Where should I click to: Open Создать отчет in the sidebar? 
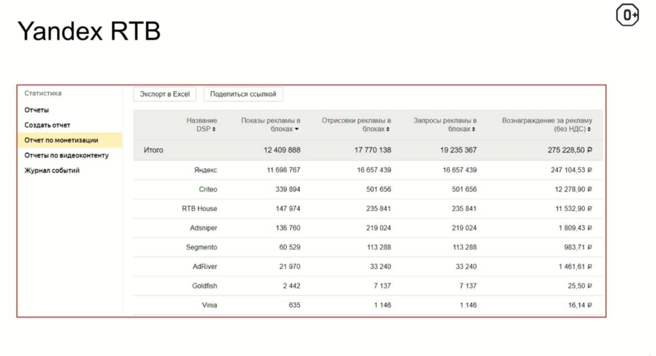click(x=47, y=125)
